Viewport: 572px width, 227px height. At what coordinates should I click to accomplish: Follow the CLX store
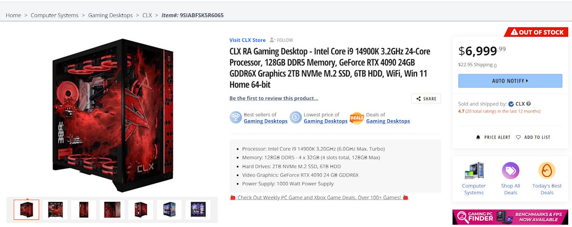click(x=281, y=40)
